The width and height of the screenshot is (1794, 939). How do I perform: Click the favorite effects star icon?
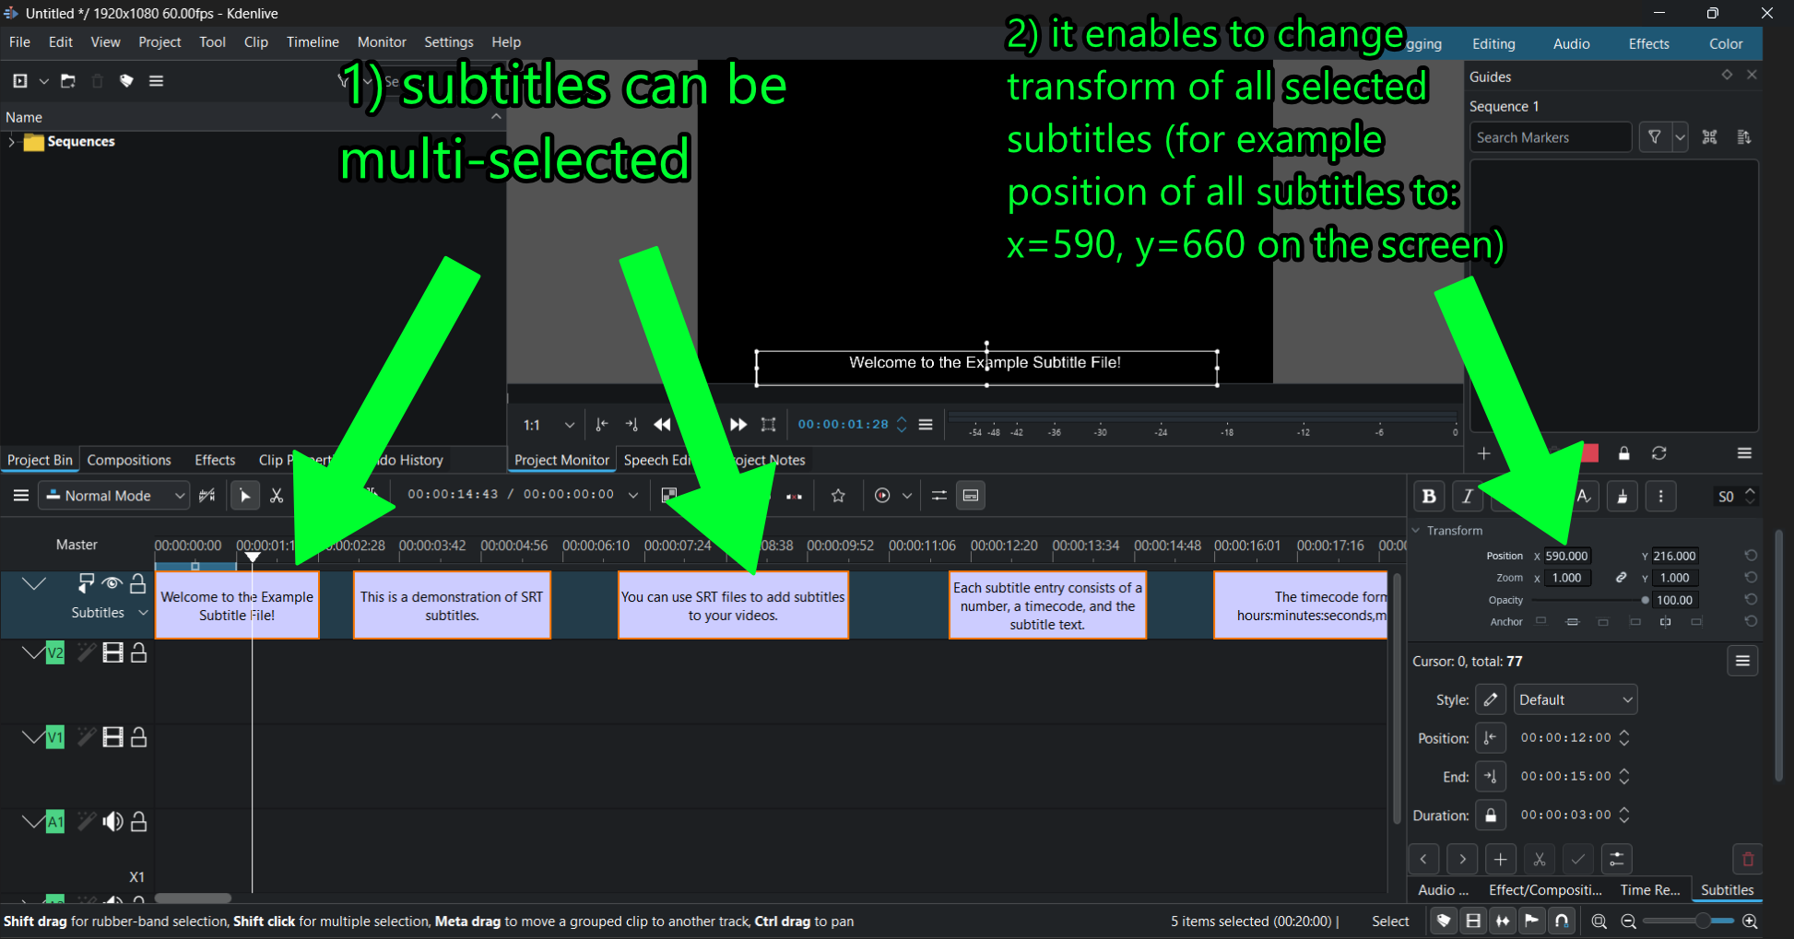[x=838, y=496]
